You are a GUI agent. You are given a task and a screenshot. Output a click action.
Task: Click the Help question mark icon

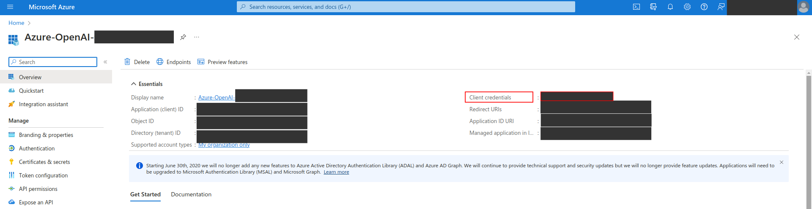point(704,7)
